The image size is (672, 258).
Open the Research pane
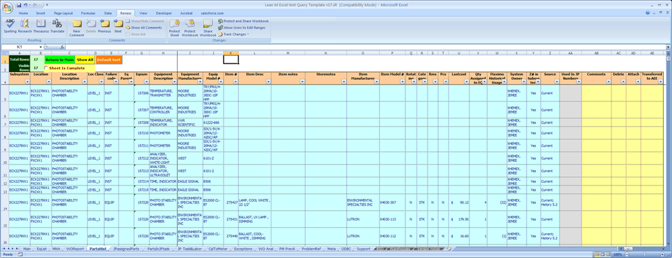click(x=25, y=26)
